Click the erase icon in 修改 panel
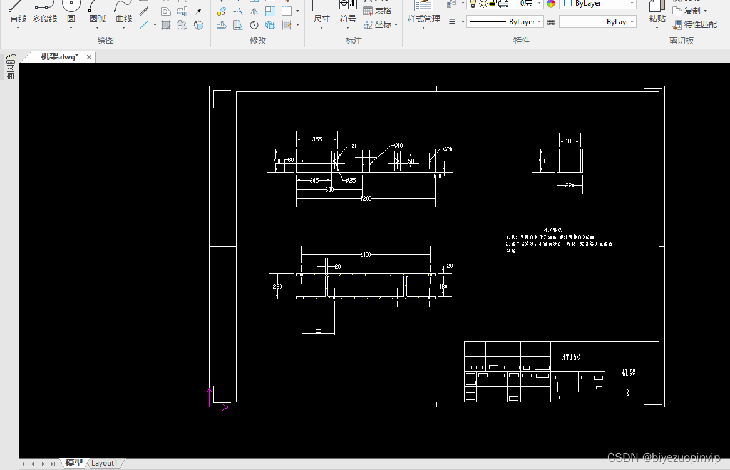The image size is (730, 470). 222,11
